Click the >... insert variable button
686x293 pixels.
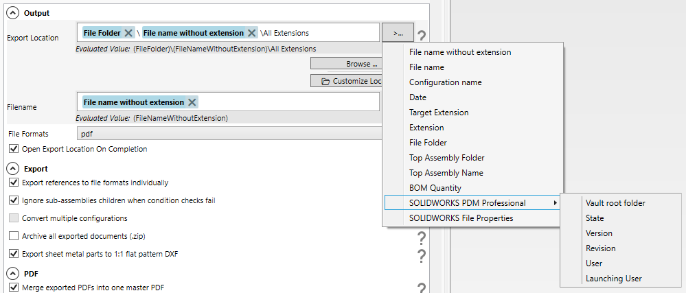coord(398,33)
